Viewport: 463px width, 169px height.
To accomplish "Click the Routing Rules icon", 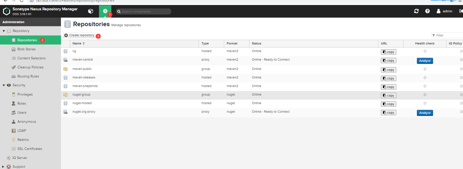I will [14, 76].
